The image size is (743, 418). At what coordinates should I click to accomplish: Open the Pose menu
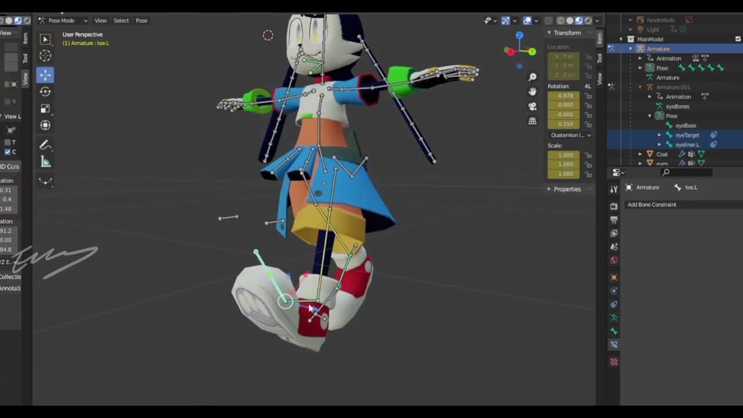pos(142,20)
